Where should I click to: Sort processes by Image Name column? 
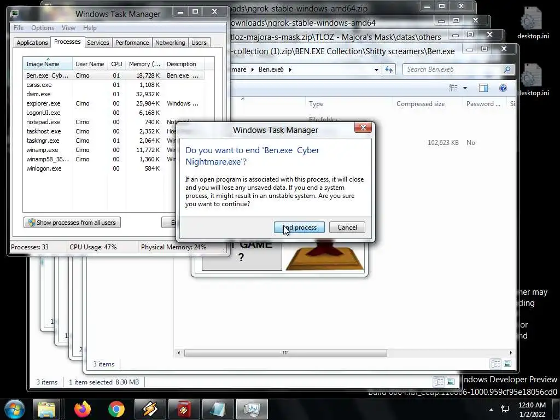pos(48,64)
